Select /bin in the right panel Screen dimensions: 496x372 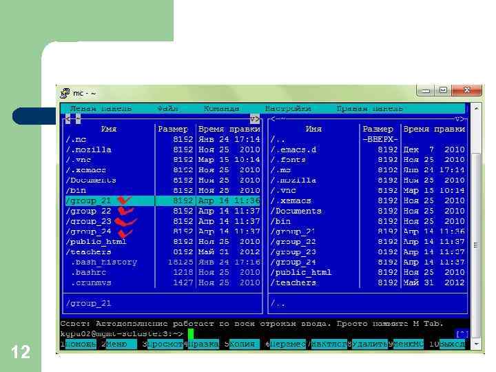pos(368,221)
